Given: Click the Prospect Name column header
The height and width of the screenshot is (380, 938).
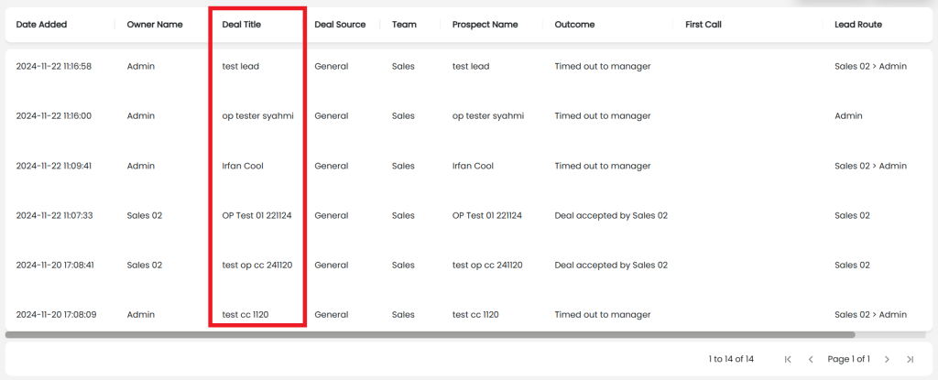Looking at the screenshot, I should [x=485, y=25].
